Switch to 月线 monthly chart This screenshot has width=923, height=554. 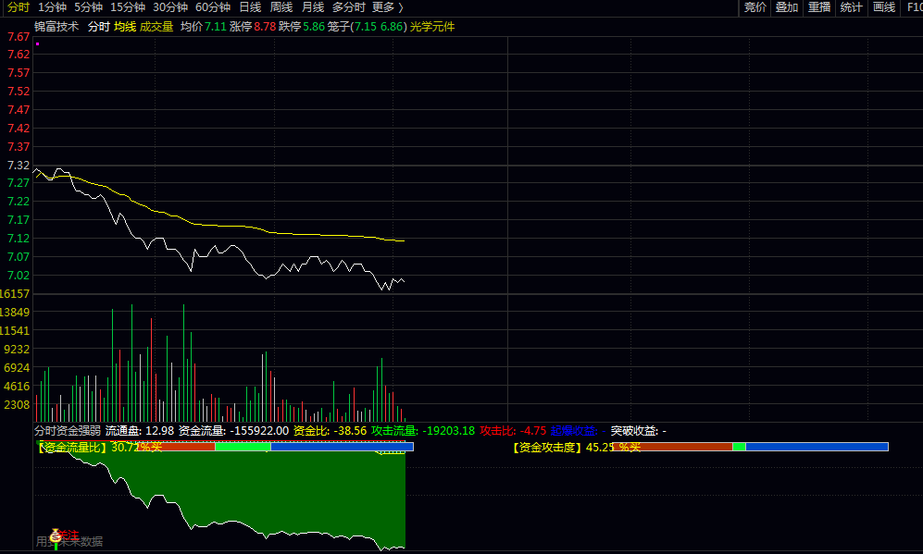pos(313,7)
